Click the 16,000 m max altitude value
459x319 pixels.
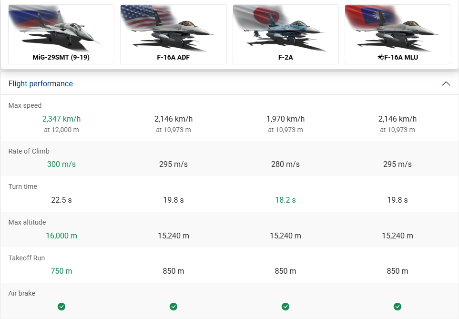point(61,236)
